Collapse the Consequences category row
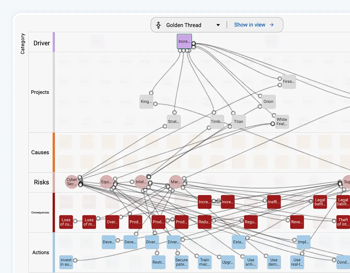 pyautogui.click(x=40, y=212)
